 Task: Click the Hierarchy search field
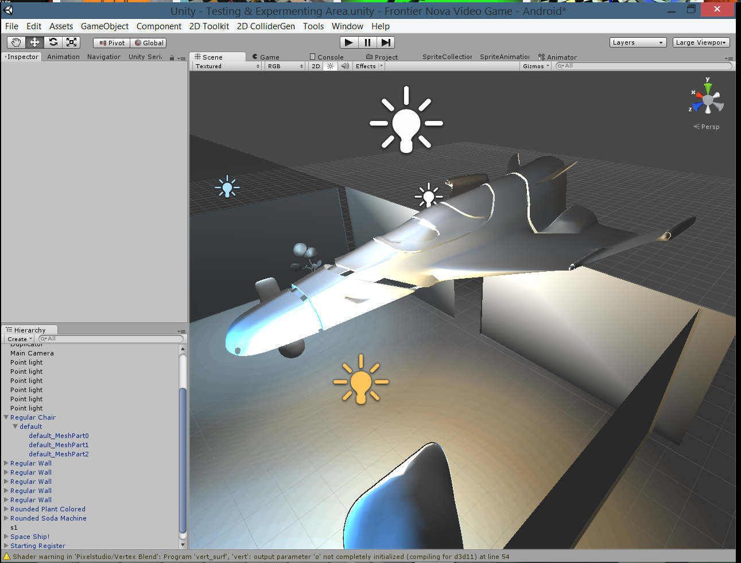tap(111, 339)
